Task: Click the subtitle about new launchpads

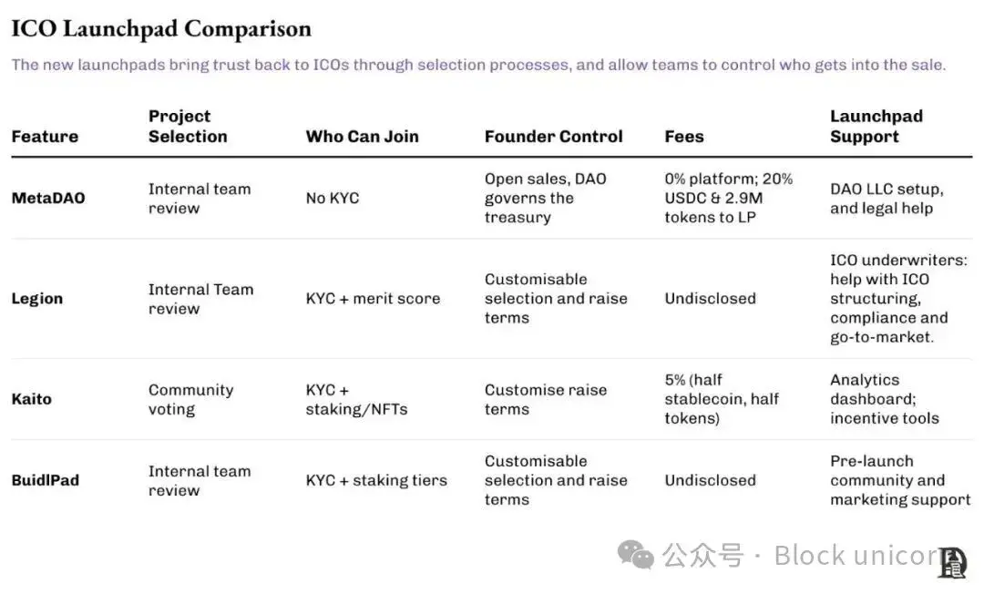Action: (x=478, y=65)
